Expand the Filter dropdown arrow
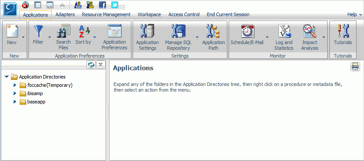 click(49, 37)
